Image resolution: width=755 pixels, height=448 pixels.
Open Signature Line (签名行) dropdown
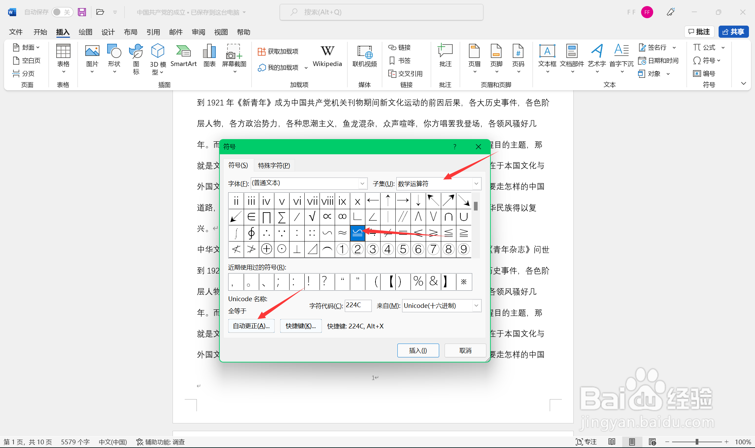(674, 47)
